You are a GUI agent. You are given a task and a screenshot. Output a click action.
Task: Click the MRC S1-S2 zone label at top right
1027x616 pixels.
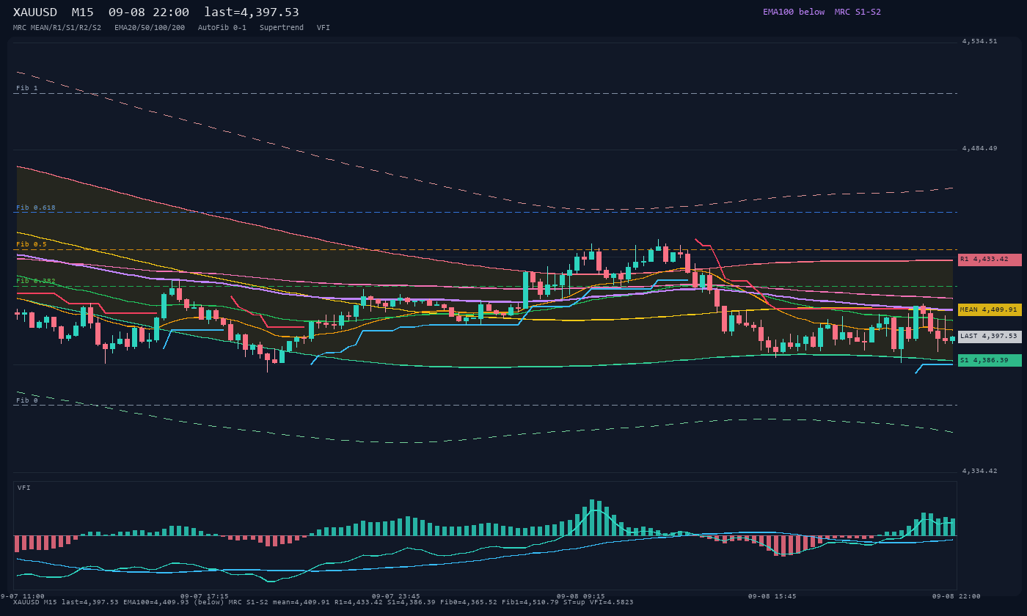pyautogui.click(x=858, y=12)
